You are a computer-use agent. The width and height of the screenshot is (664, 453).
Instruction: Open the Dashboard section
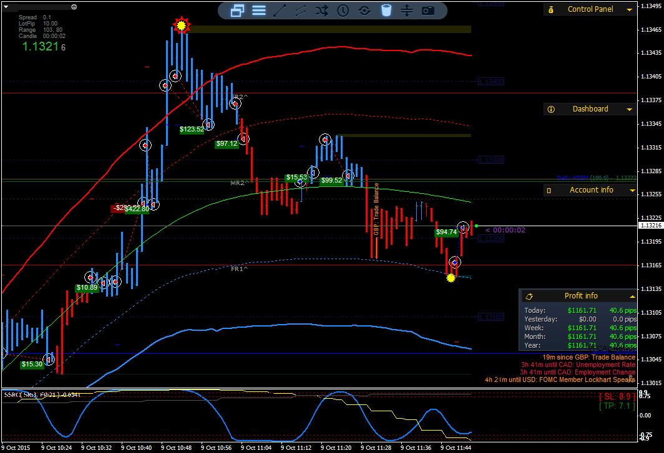coord(590,109)
